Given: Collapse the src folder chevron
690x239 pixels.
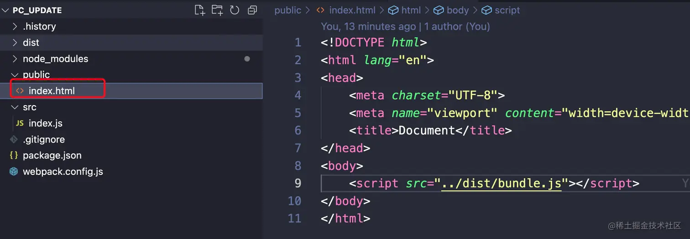Looking at the screenshot, I should (x=15, y=107).
